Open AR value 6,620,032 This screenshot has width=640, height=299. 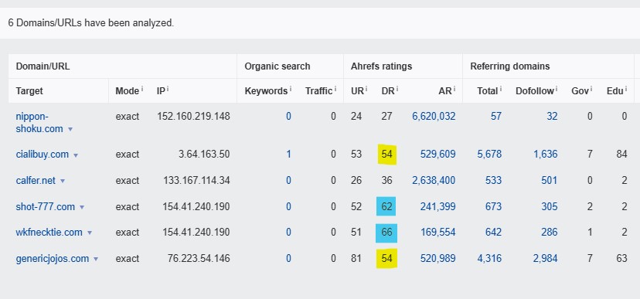[x=434, y=116]
